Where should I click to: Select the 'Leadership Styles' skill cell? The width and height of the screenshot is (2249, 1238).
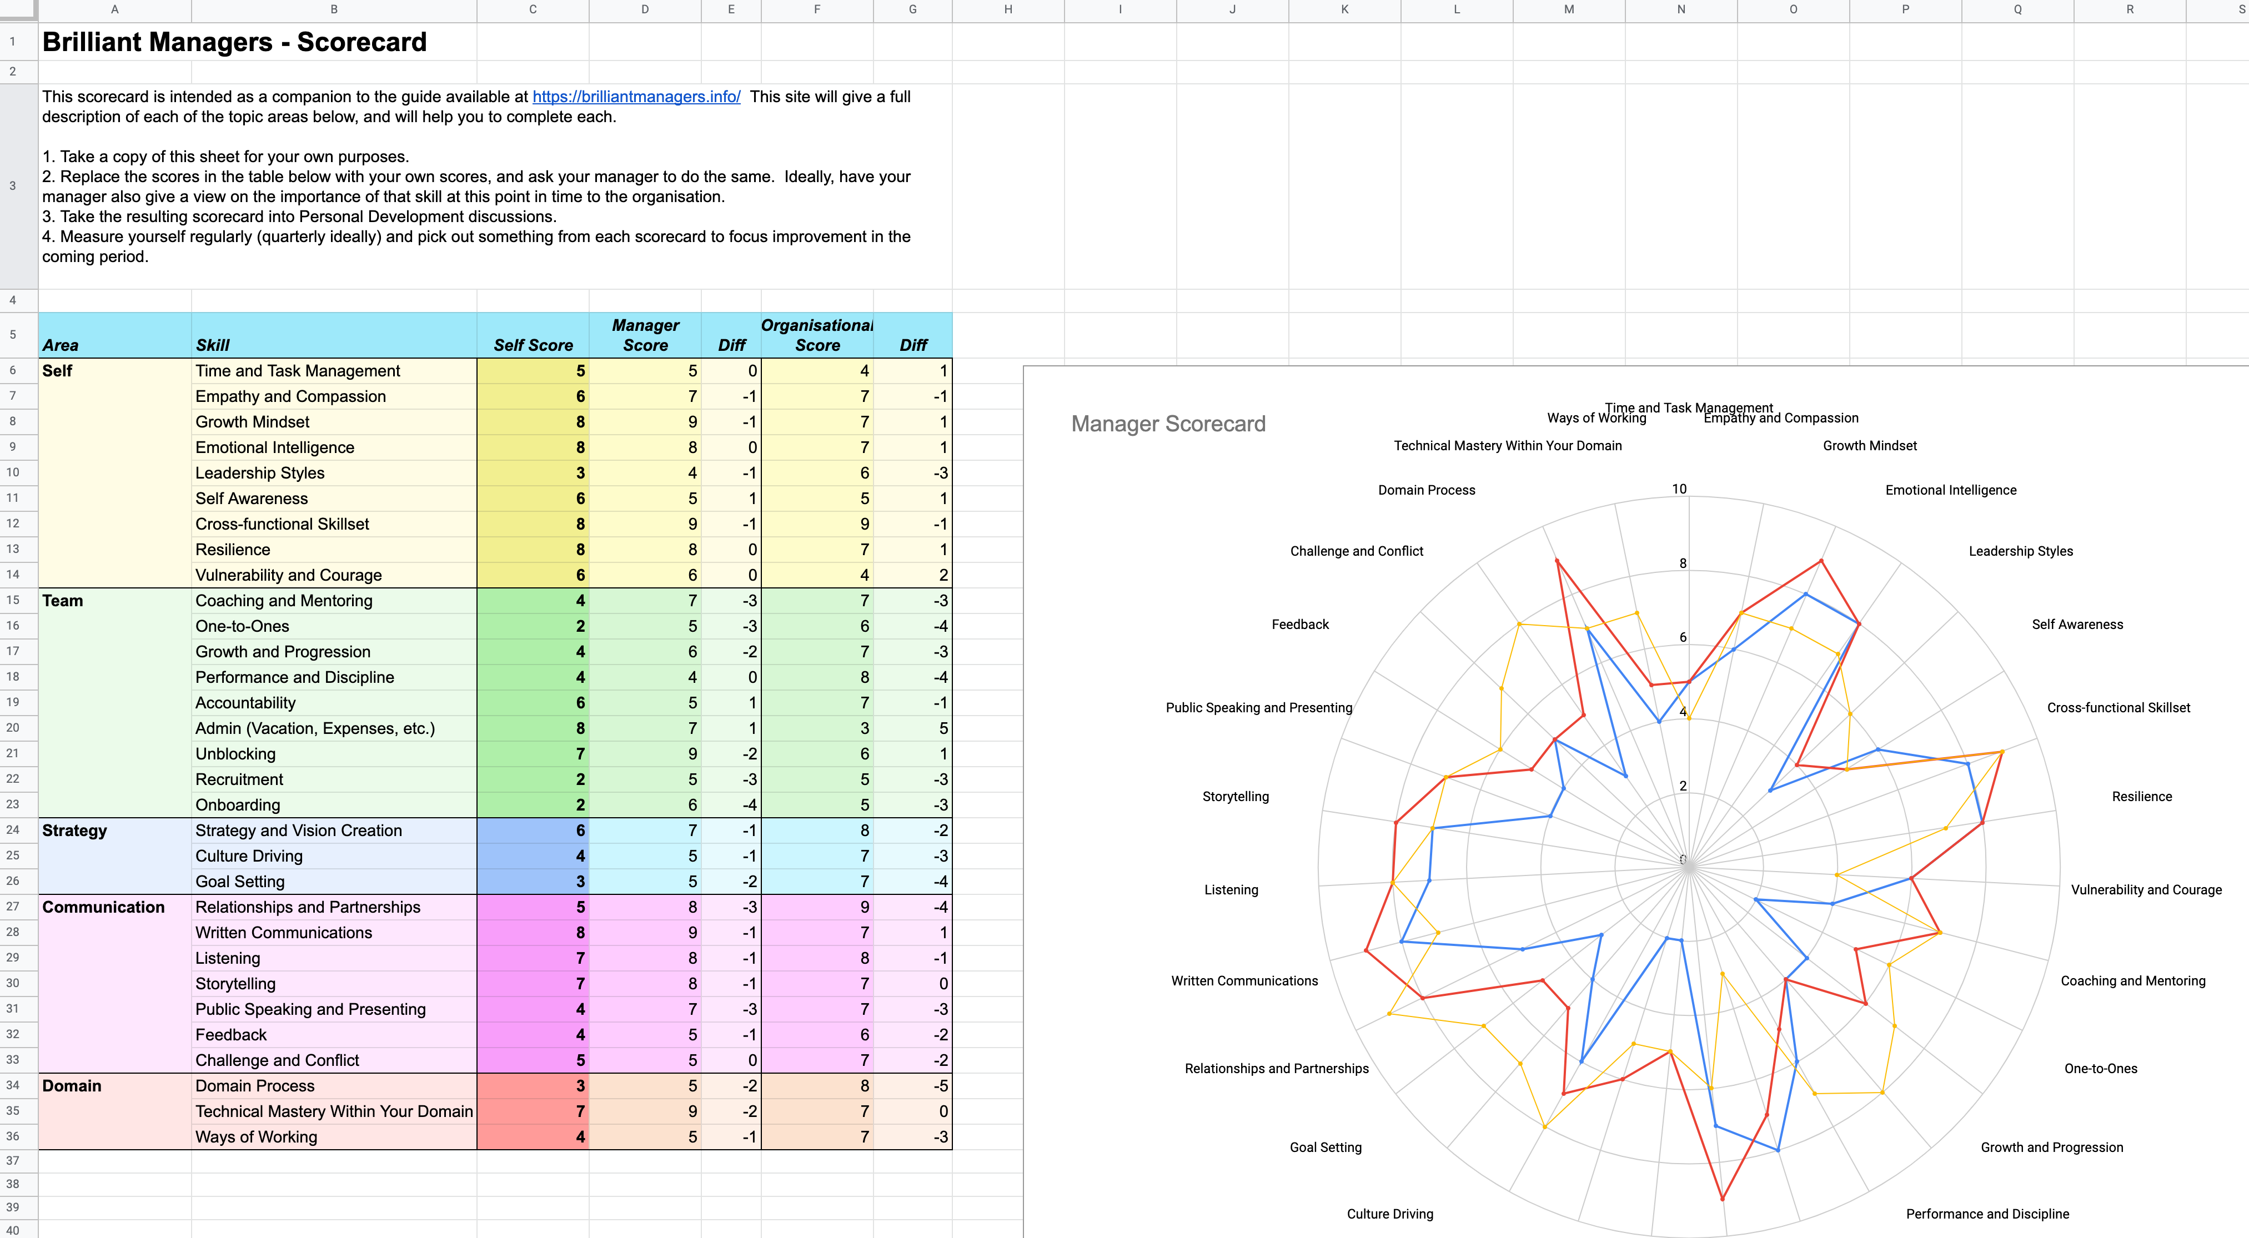[x=334, y=473]
